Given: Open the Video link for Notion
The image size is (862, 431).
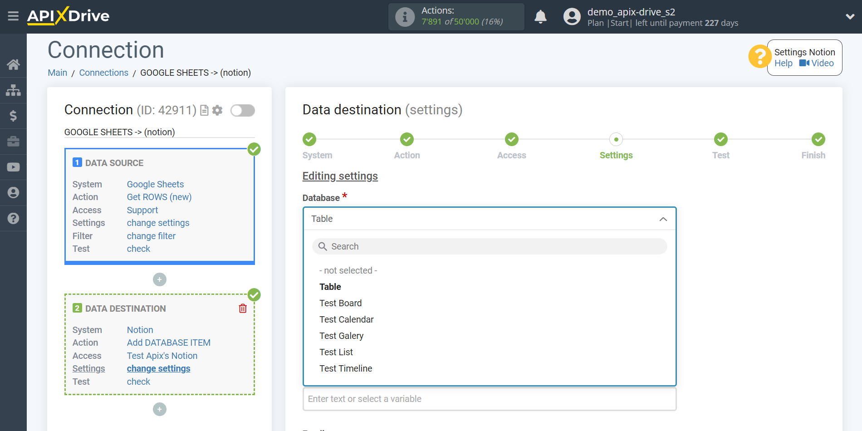Looking at the screenshot, I should pos(817,64).
